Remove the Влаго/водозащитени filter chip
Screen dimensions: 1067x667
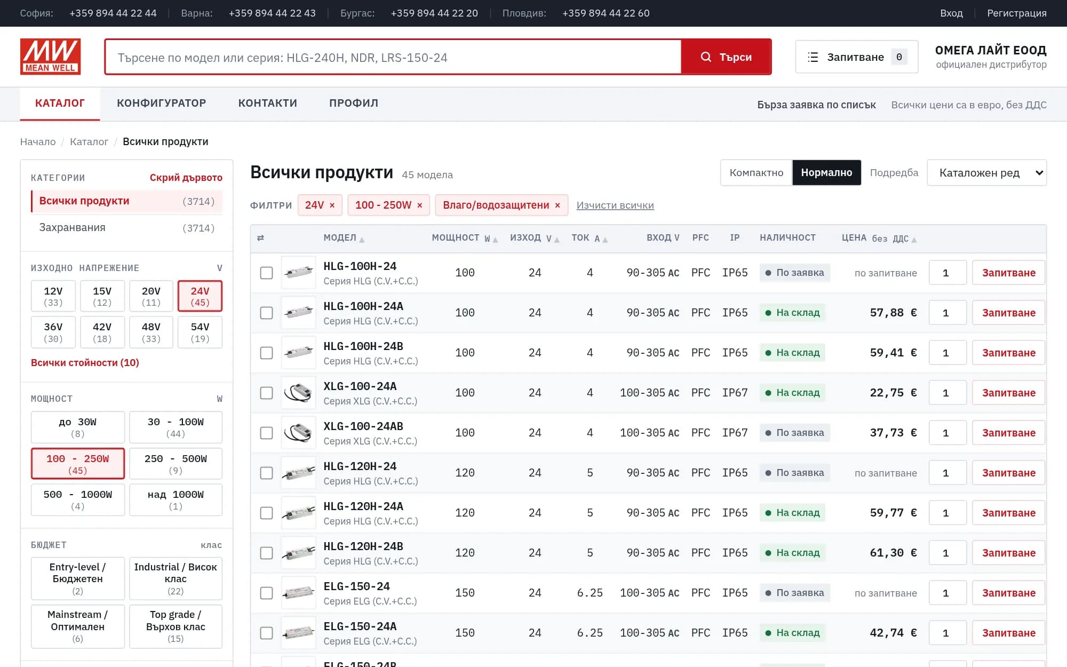(558, 205)
